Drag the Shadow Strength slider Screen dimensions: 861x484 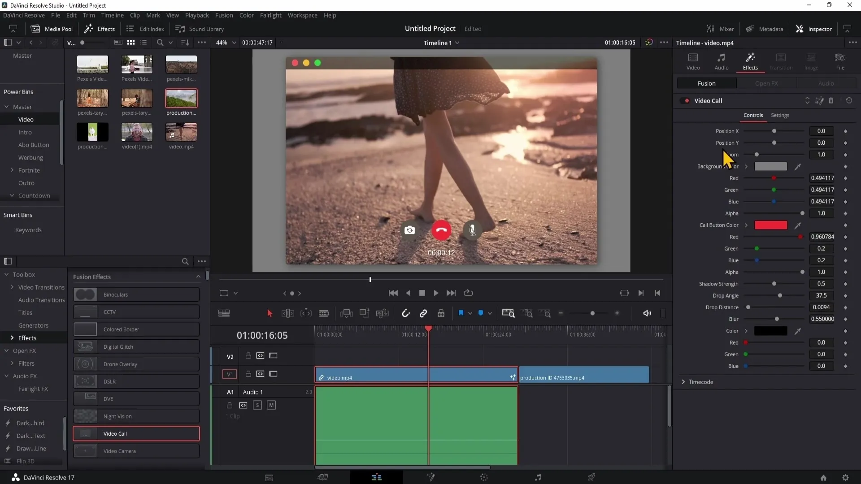(x=774, y=284)
